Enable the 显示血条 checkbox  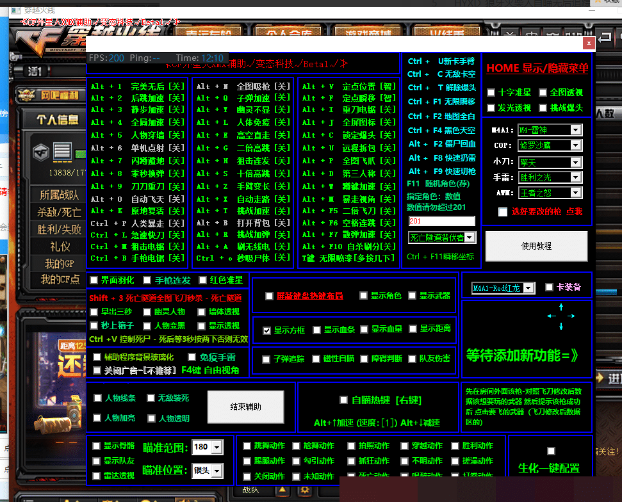click(x=316, y=330)
